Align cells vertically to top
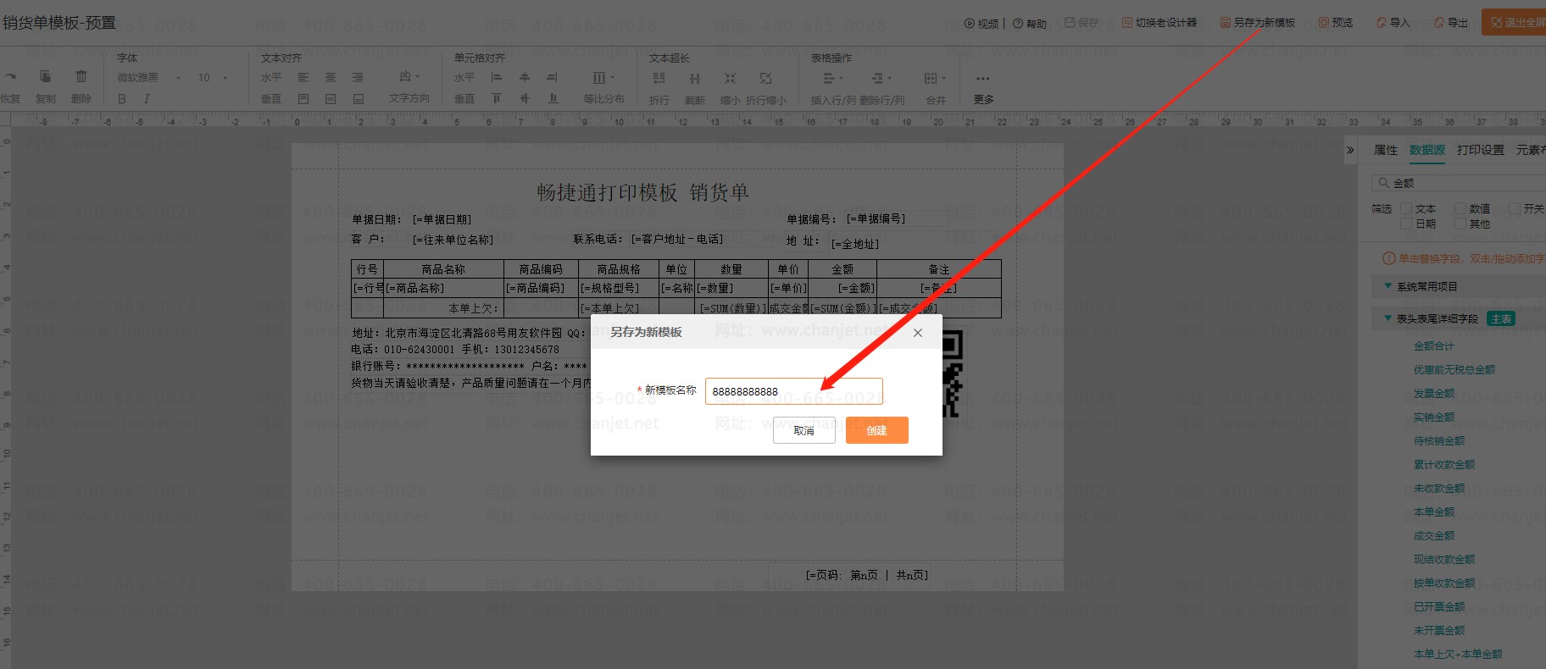1546x669 pixels. tap(497, 99)
